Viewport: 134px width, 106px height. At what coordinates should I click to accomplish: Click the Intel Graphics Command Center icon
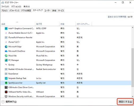click(6, 28)
